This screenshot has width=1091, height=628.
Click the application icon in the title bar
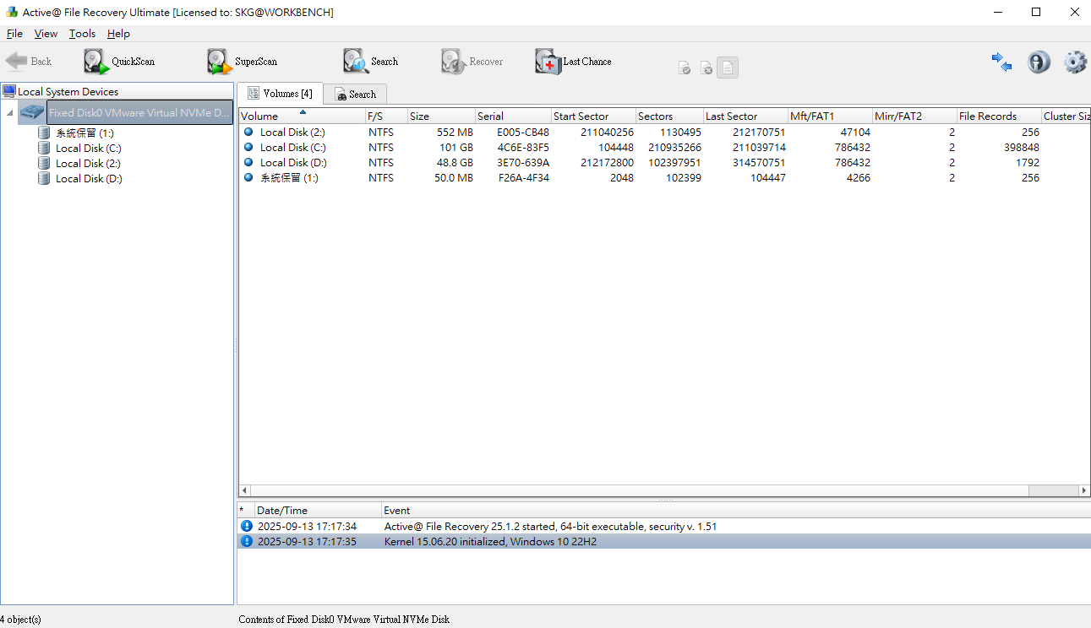point(12,12)
